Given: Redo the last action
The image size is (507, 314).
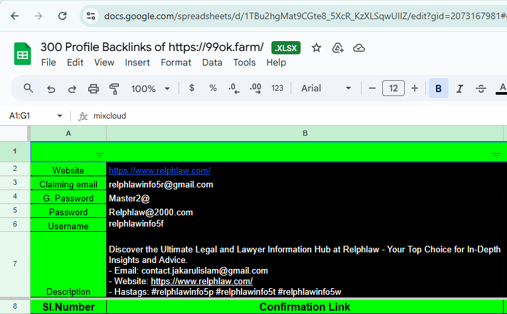Looking at the screenshot, I should 72,88.
